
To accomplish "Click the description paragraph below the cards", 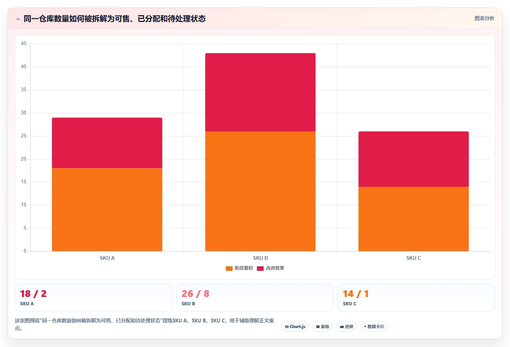I will [144, 324].
